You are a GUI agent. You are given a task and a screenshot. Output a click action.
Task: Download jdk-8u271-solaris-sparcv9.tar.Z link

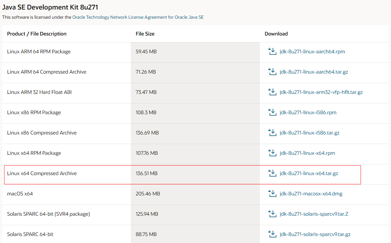click(314, 214)
